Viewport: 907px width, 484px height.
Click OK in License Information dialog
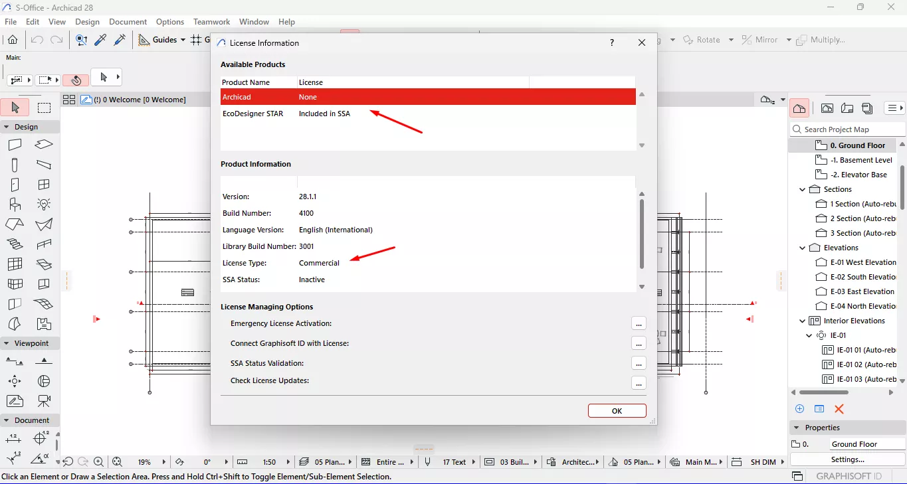click(617, 411)
